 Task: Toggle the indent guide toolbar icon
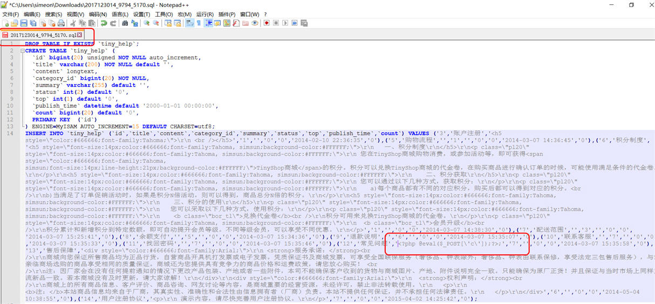[209, 23]
